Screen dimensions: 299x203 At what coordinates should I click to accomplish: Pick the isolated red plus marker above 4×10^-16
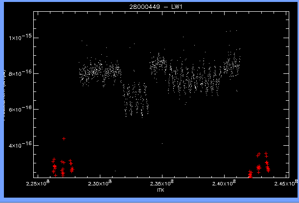point(64,138)
